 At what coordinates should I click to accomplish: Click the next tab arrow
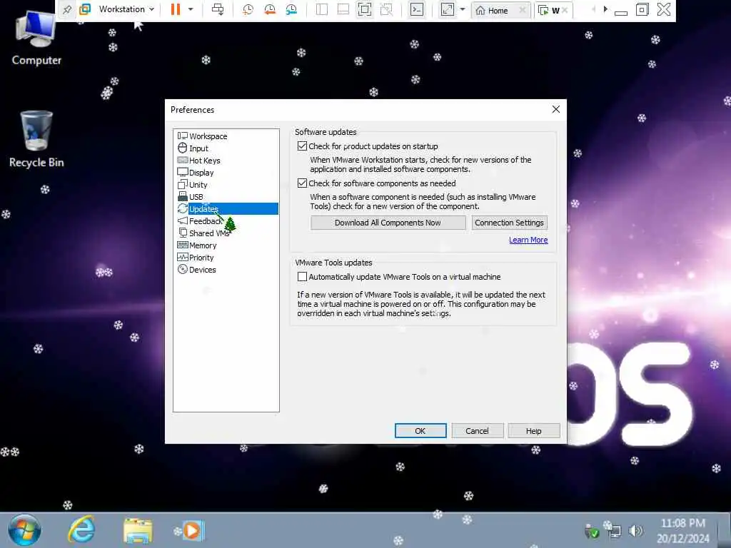click(605, 9)
